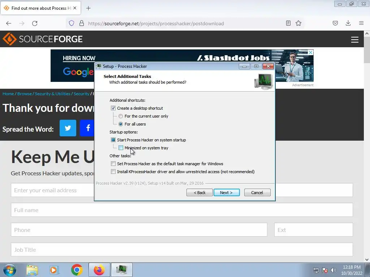Go back using the browser back arrow

(x=9, y=23)
